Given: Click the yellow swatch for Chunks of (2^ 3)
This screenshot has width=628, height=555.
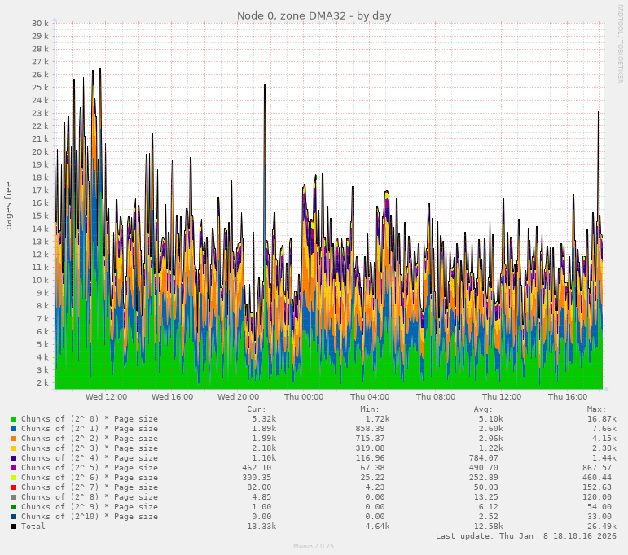Looking at the screenshot, I should pos(14,448).
